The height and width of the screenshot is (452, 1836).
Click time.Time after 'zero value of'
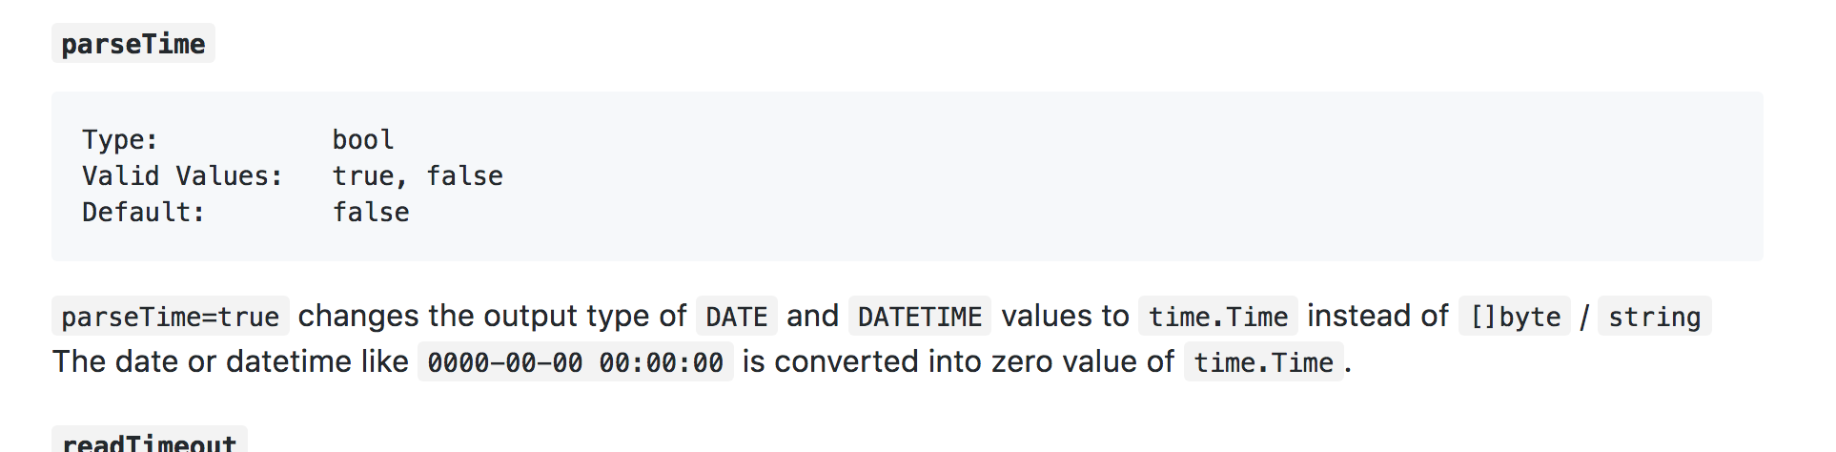pyautogui.click(x=1263, y=362)
